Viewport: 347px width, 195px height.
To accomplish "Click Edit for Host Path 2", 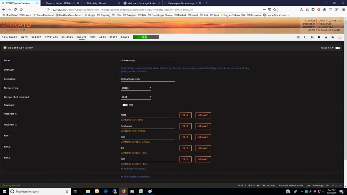I will pyautogui.click(x=185, y=126).
